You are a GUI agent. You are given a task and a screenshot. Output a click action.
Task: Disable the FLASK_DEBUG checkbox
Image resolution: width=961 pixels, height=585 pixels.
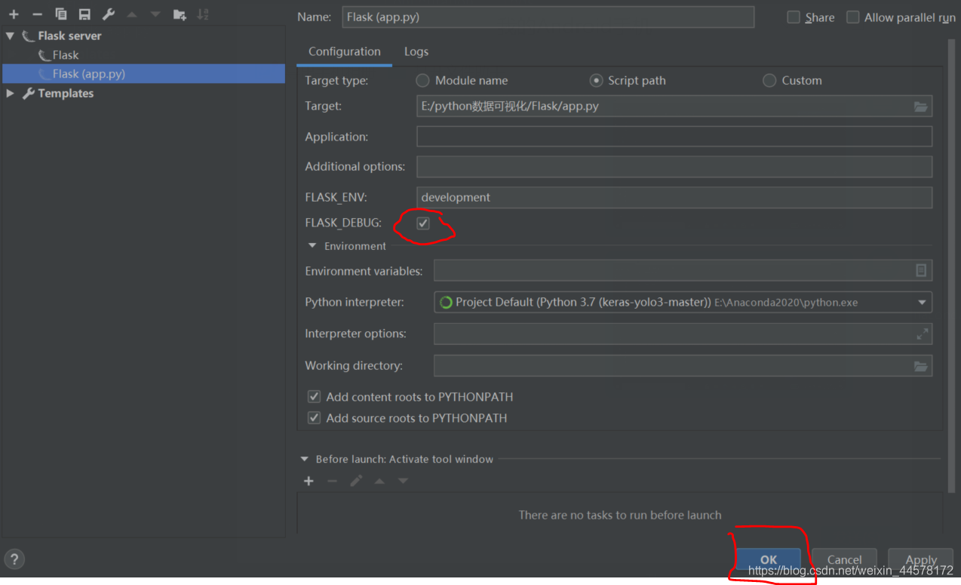[x=422, y=223]
